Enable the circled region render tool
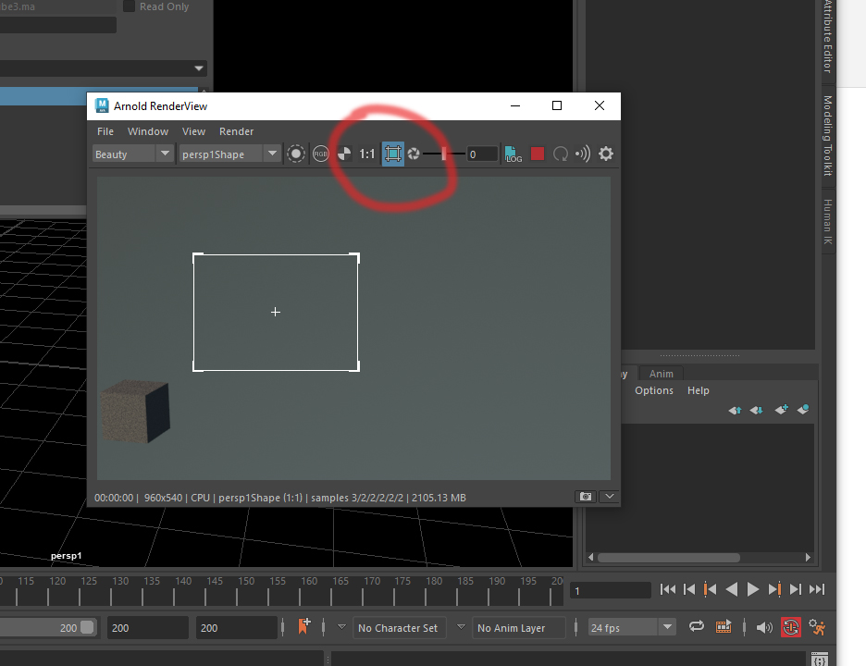Screen dimensions: 866x666 click(x=392, y=154)
